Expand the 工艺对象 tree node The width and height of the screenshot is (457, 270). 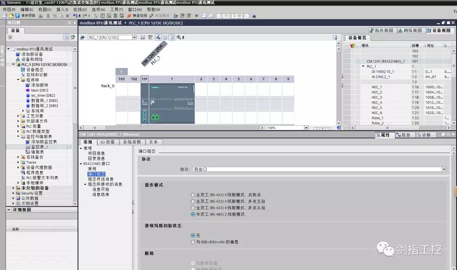tap(18, 116)
